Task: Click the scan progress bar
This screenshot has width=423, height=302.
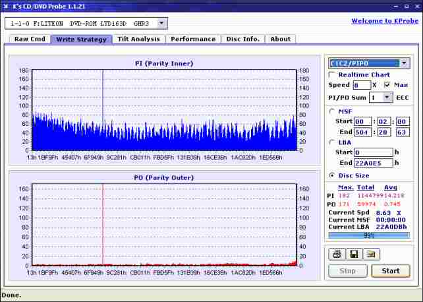Action: [369, 235]
